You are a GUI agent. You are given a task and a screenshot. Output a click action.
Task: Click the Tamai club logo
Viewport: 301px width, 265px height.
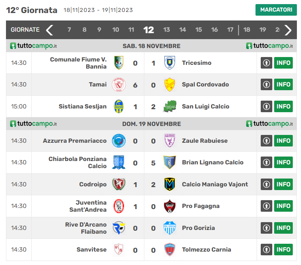[119, 85]
